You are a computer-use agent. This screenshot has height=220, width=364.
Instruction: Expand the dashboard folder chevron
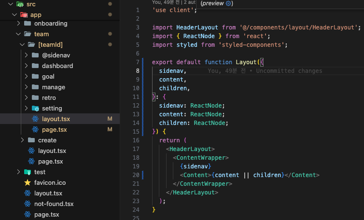click(x=26, y=66)
